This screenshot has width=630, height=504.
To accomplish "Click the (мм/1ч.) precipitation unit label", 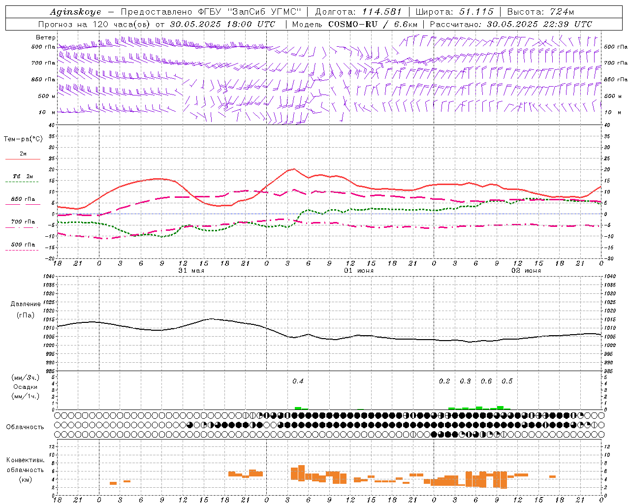I will tap(26, 396).
